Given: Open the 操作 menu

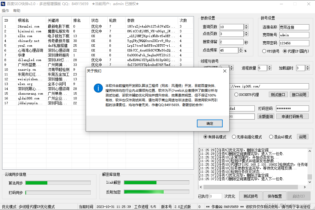Looking at the screenshot, I should tap(5, 11).
